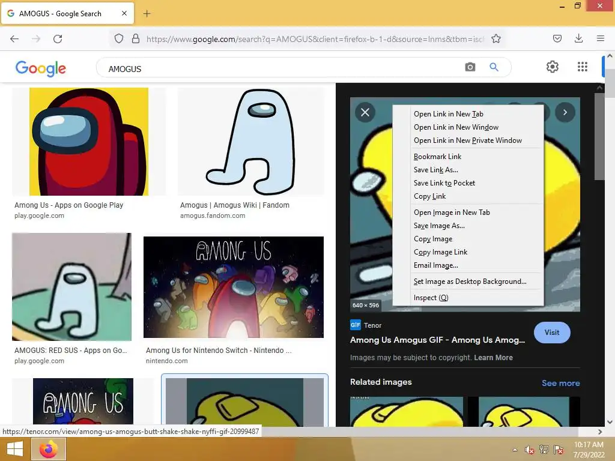See more related images

560,383
